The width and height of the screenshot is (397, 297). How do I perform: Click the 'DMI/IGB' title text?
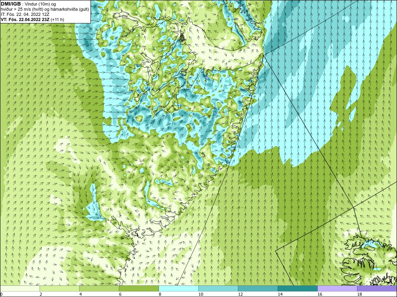click(11, 4)
